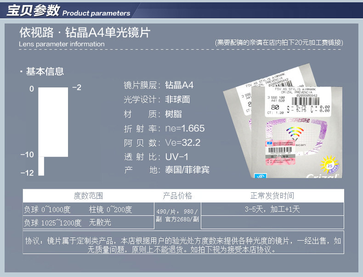This screenshot has width=363, height=277.
Task: Click the origin '泰国/菲律宾' value
Action: click(187, 170)
